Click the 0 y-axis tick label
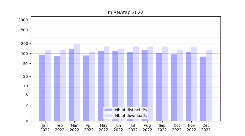 click(27, 121)
